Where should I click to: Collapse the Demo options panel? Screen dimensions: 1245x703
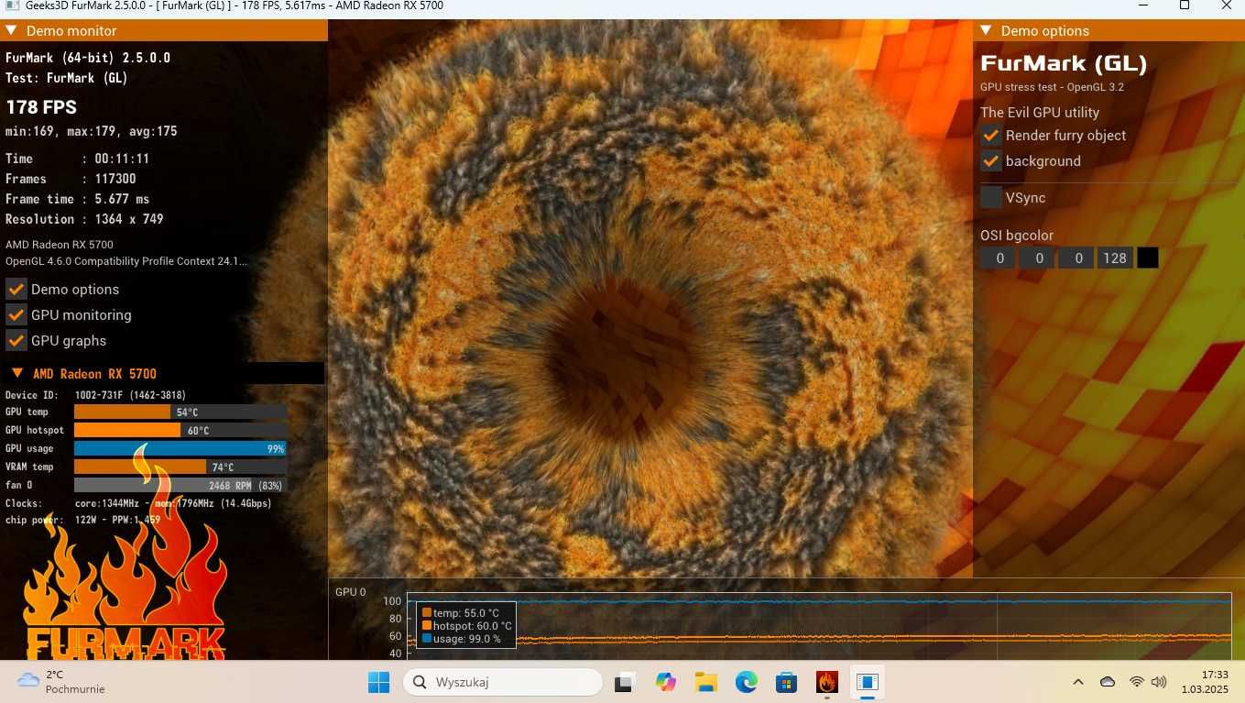pyautogui.click(x=987, y=30)
